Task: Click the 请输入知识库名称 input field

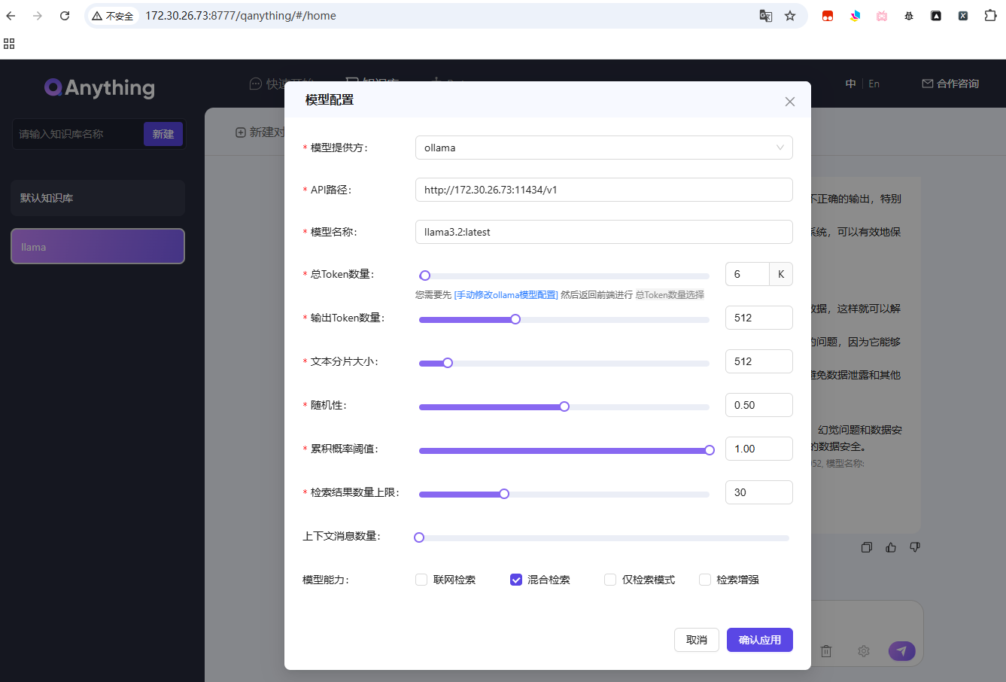Action: [78, 134]
